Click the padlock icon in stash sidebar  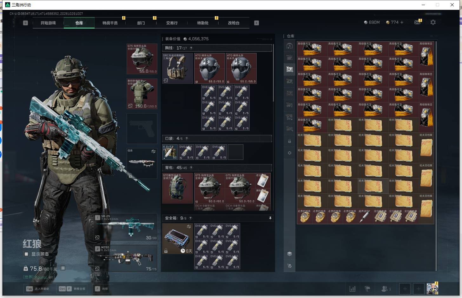click(x=289, y=141)
